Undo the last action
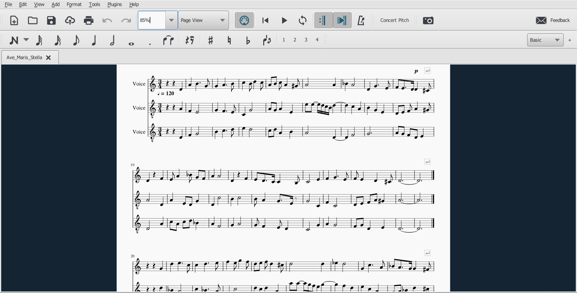This screenshot has width=577, height=293. pyautogui.click(x=107, y=20)
